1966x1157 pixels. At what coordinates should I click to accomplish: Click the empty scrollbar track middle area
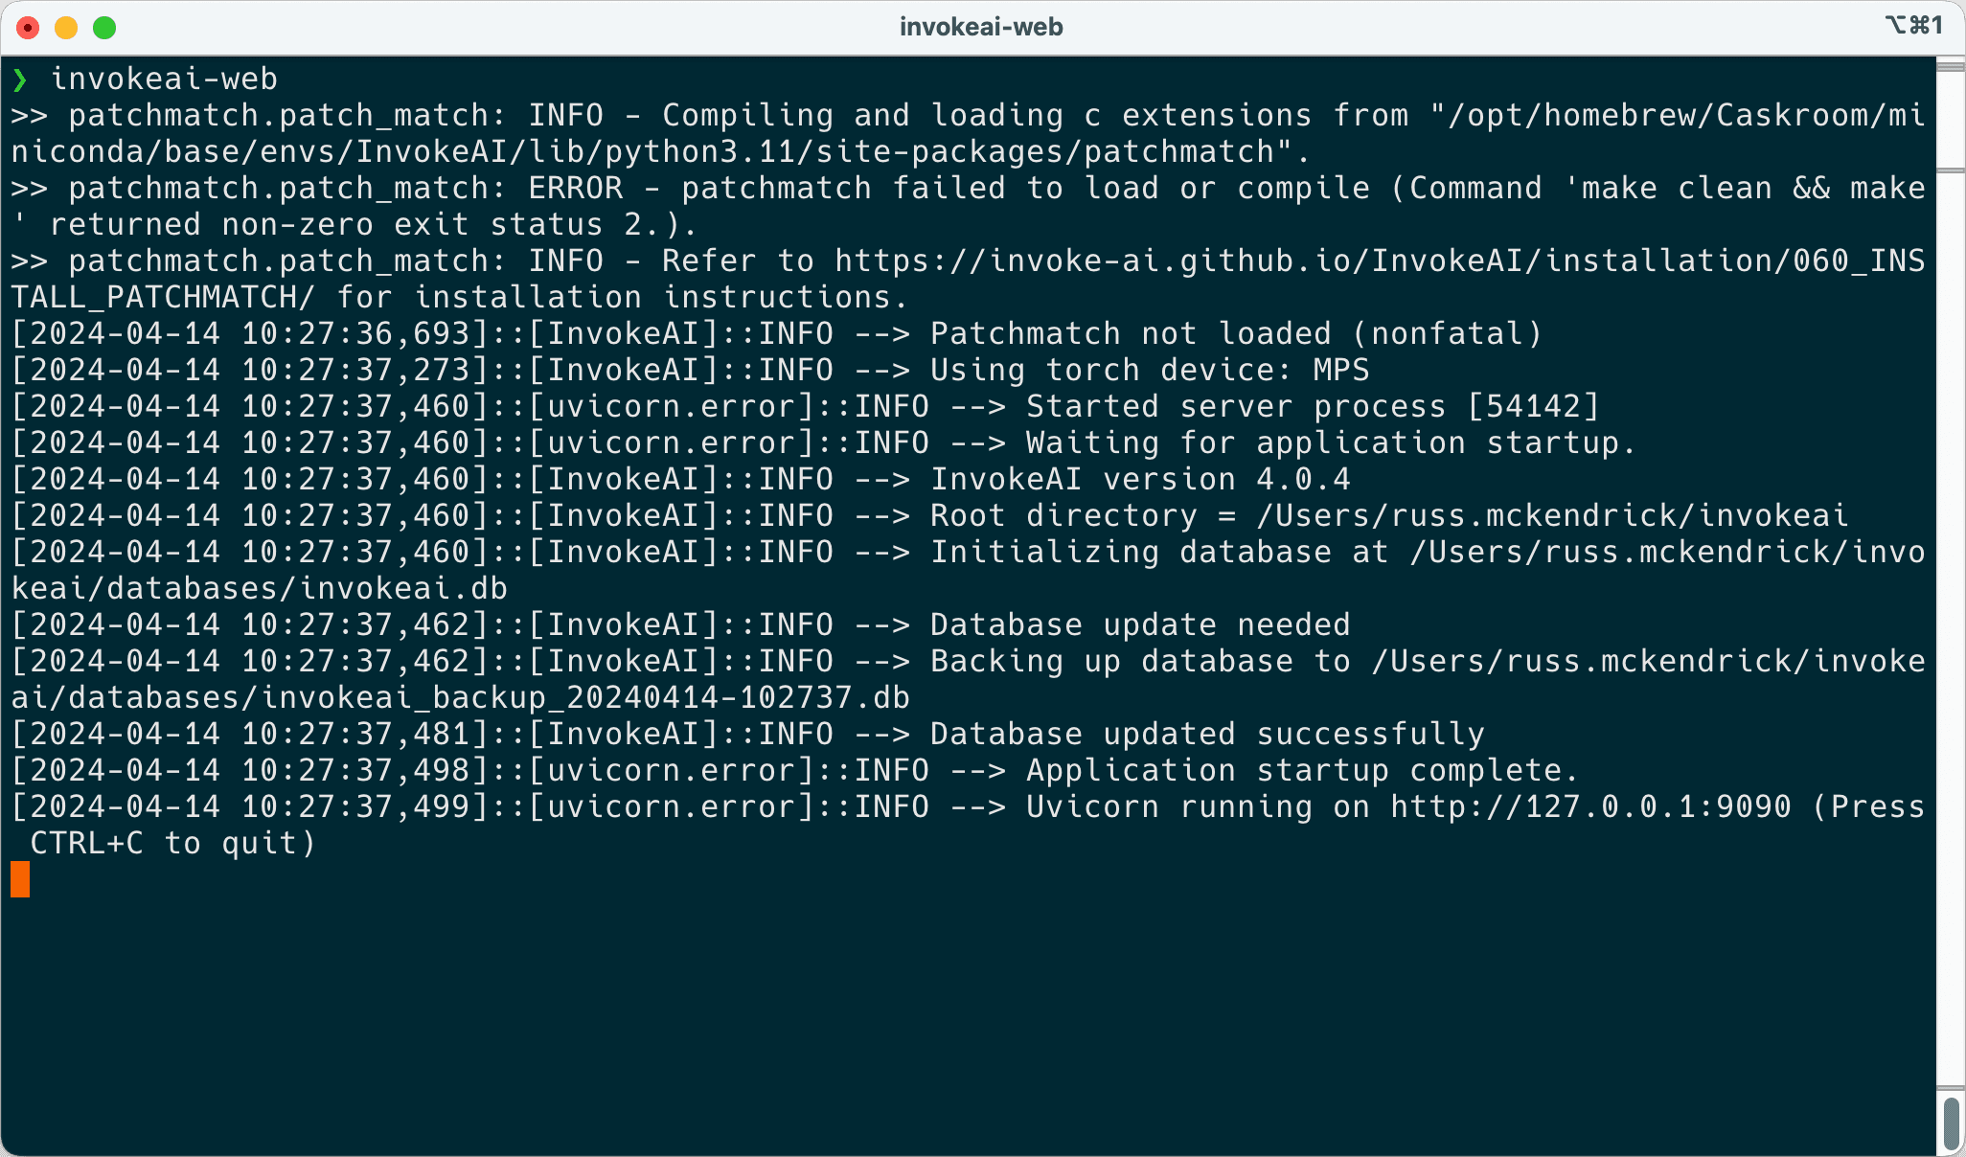tap(1951, 623)
